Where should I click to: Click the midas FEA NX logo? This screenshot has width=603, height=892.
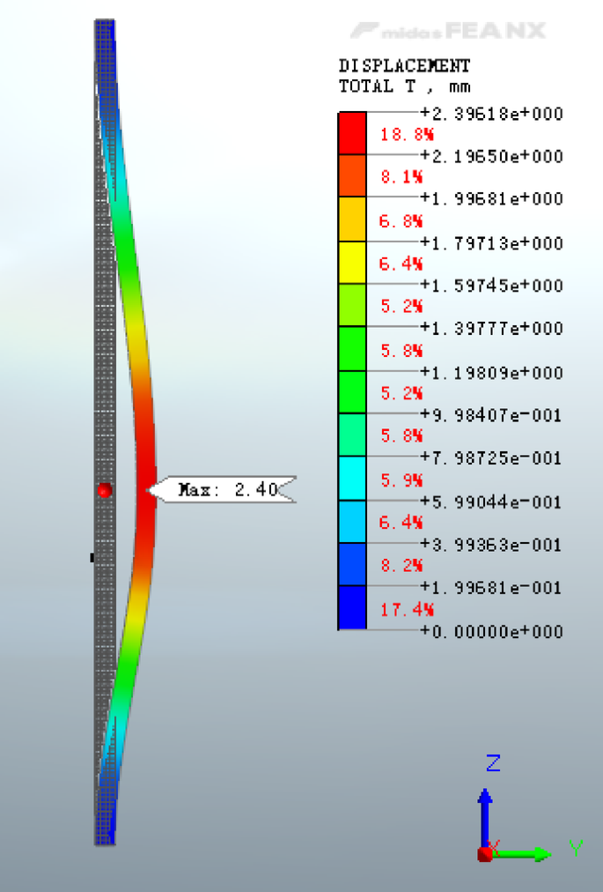448,31
